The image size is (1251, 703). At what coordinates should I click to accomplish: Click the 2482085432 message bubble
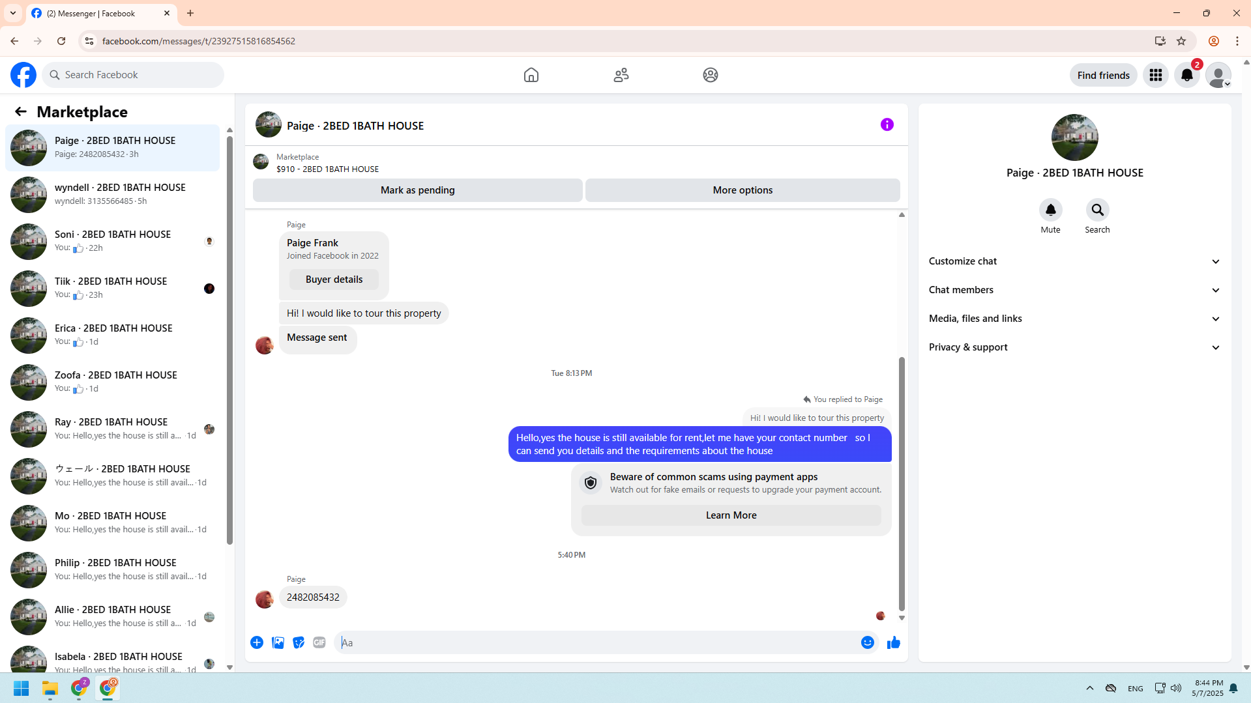click(313, 597)
